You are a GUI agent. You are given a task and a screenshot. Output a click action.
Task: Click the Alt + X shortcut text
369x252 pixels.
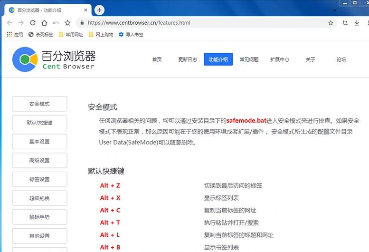110,198
